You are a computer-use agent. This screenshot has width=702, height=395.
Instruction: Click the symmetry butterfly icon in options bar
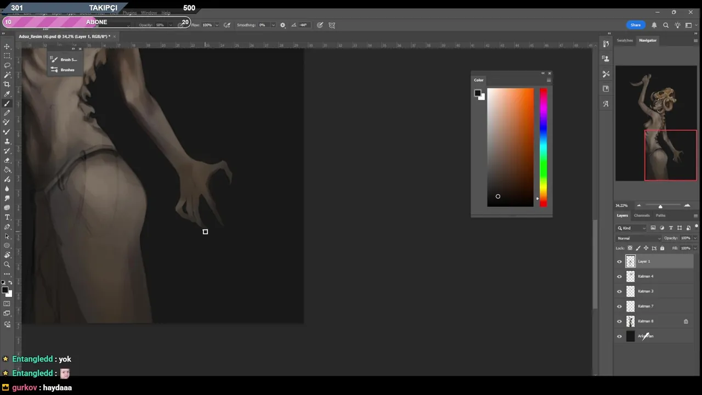332,25
